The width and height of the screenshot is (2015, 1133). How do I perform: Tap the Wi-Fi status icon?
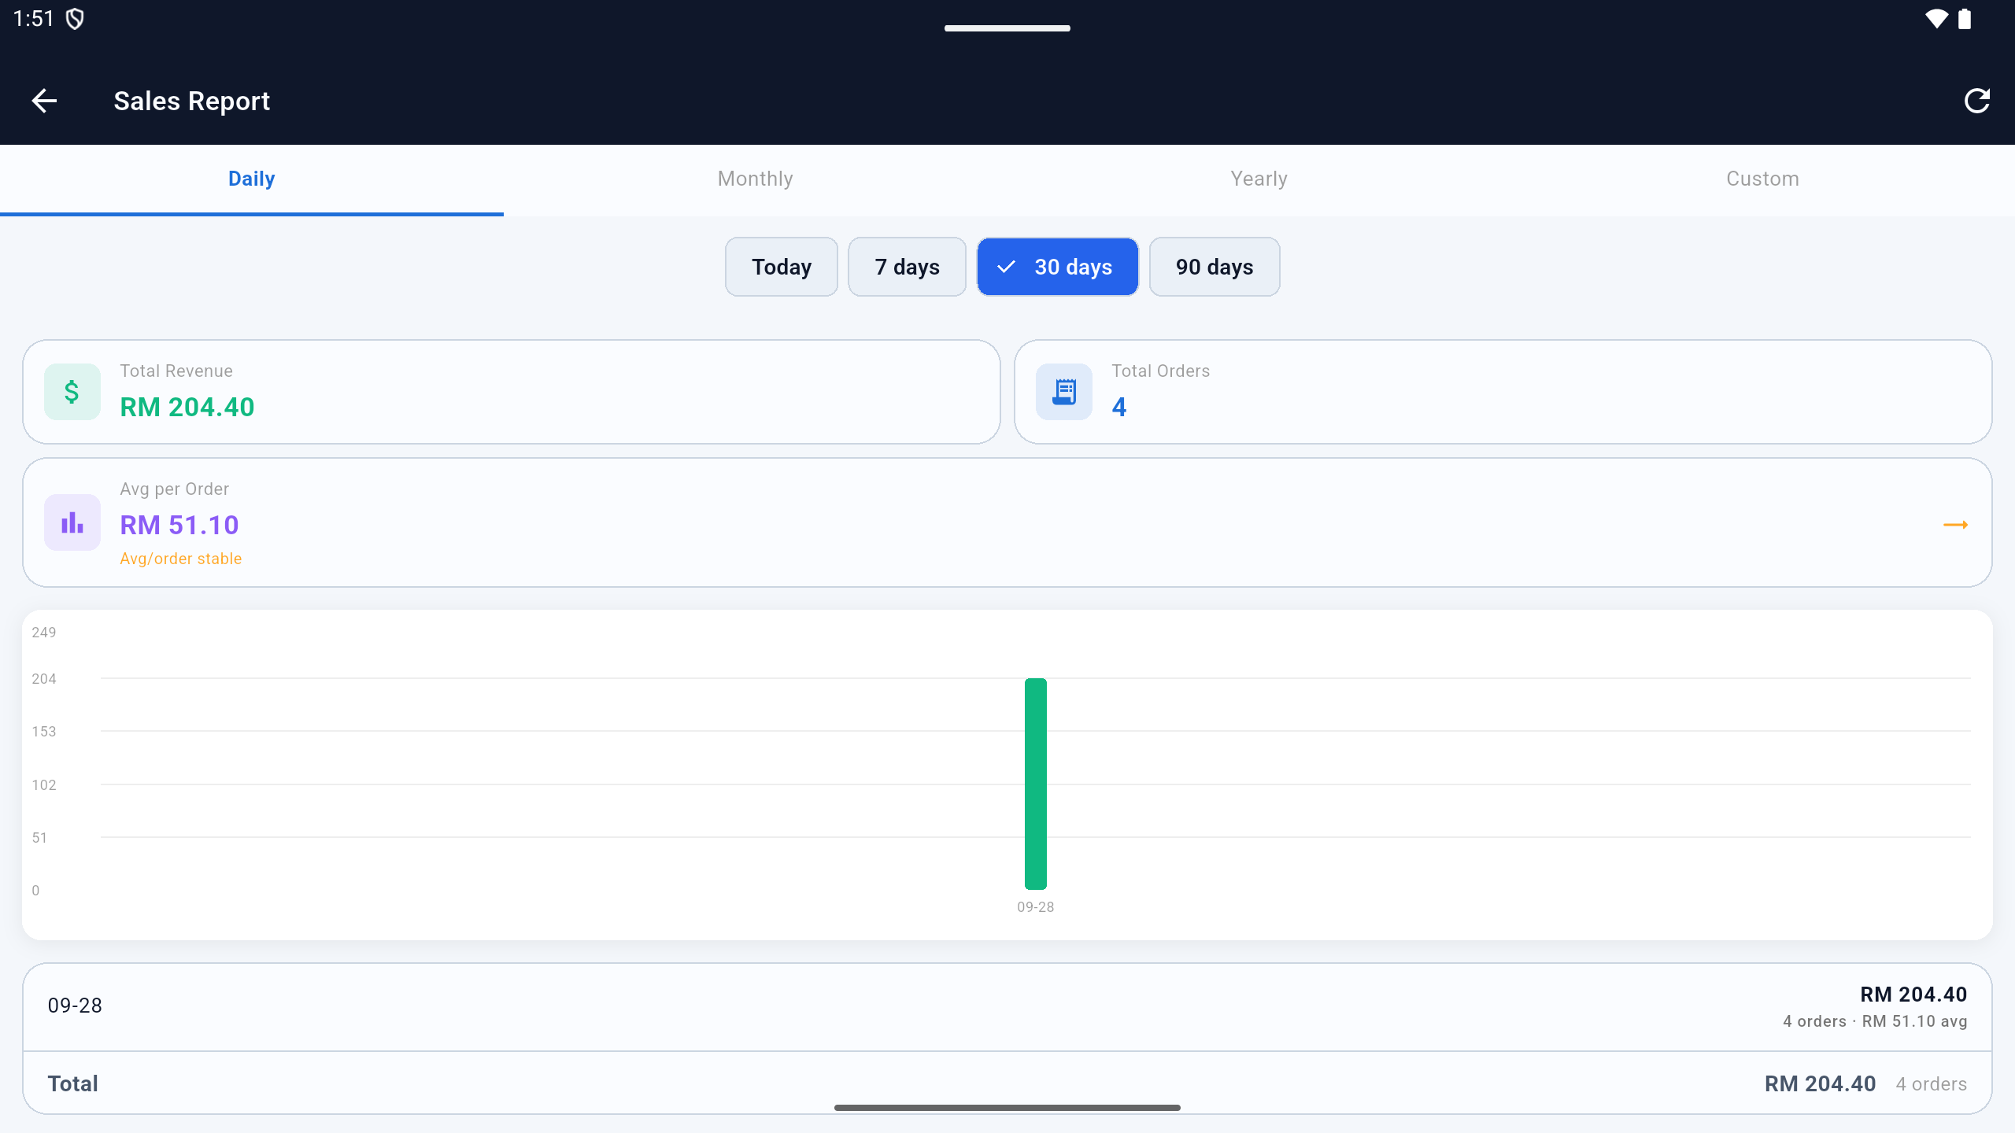click(x=1936, y=19)
